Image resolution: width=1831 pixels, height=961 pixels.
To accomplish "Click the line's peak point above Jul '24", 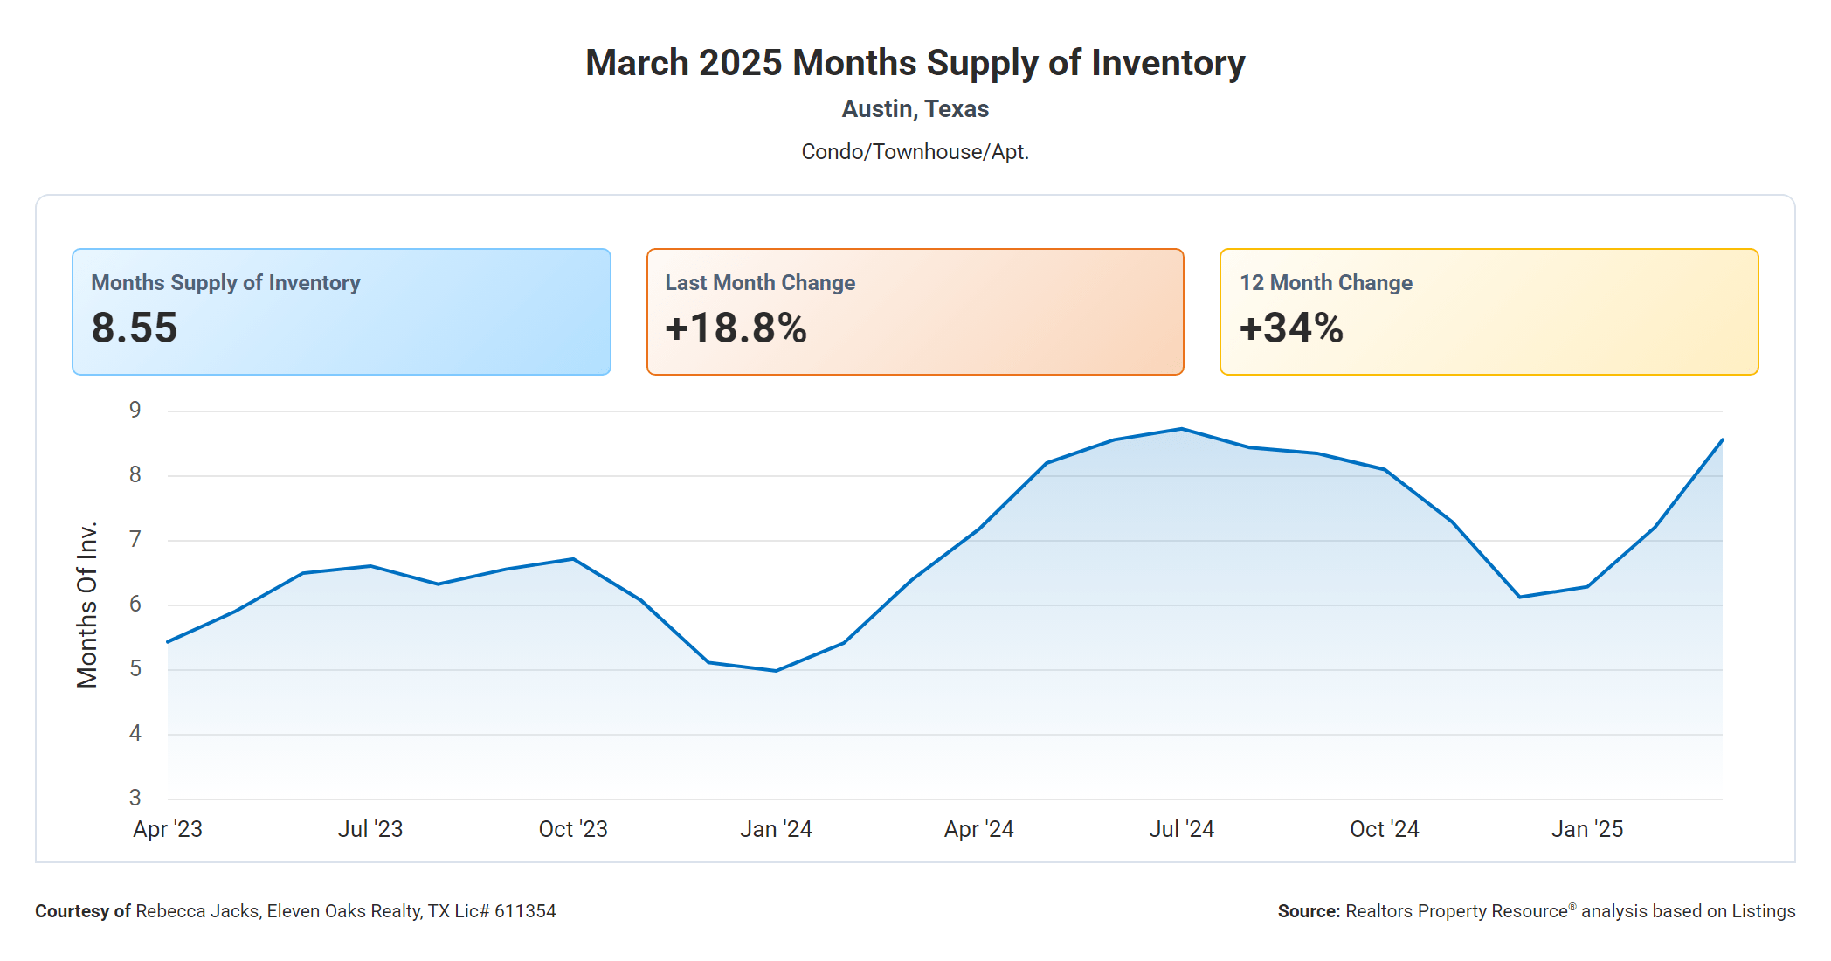I will click(x=1182, y=429).
